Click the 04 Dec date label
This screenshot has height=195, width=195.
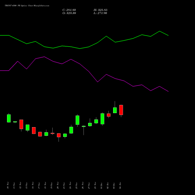[120, 185]
